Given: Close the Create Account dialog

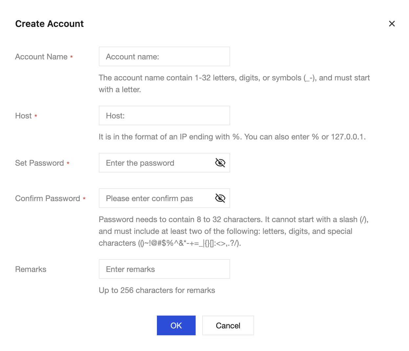Looking at the screenshot, I should click(392, 24).
